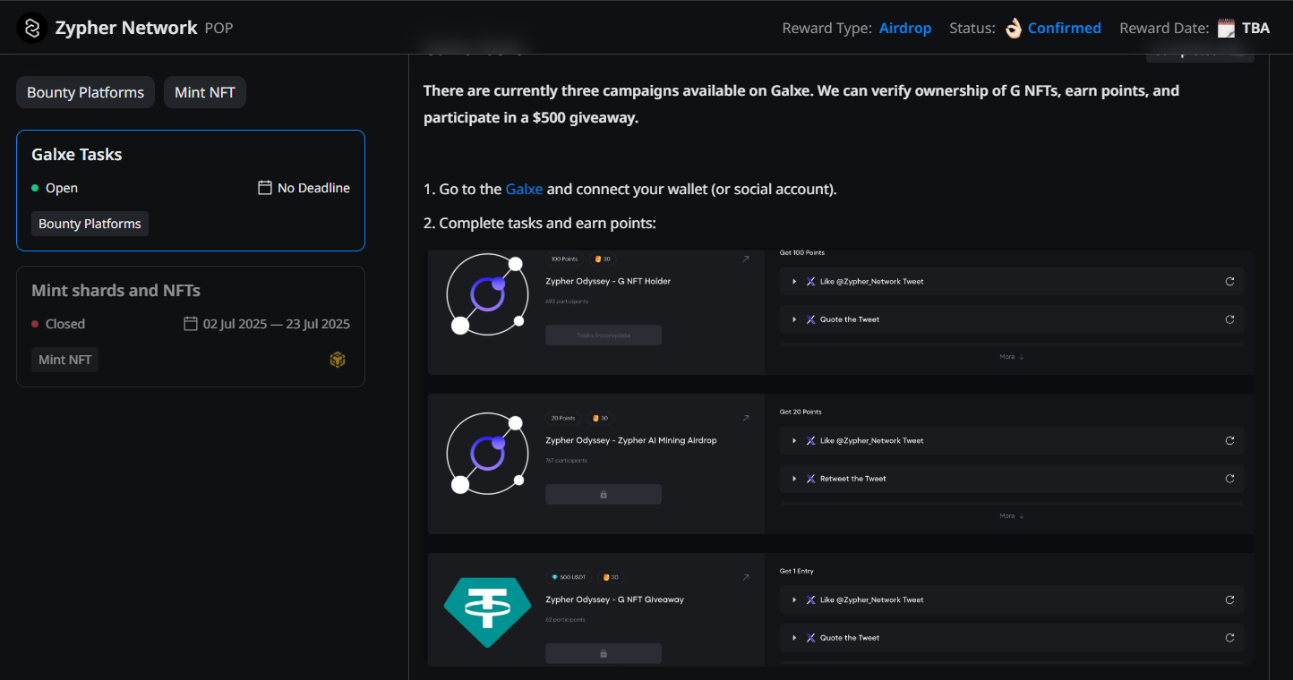The image size is (1293, 680).
Task: Click the Confirmed status link
Action: (1065, 28)
